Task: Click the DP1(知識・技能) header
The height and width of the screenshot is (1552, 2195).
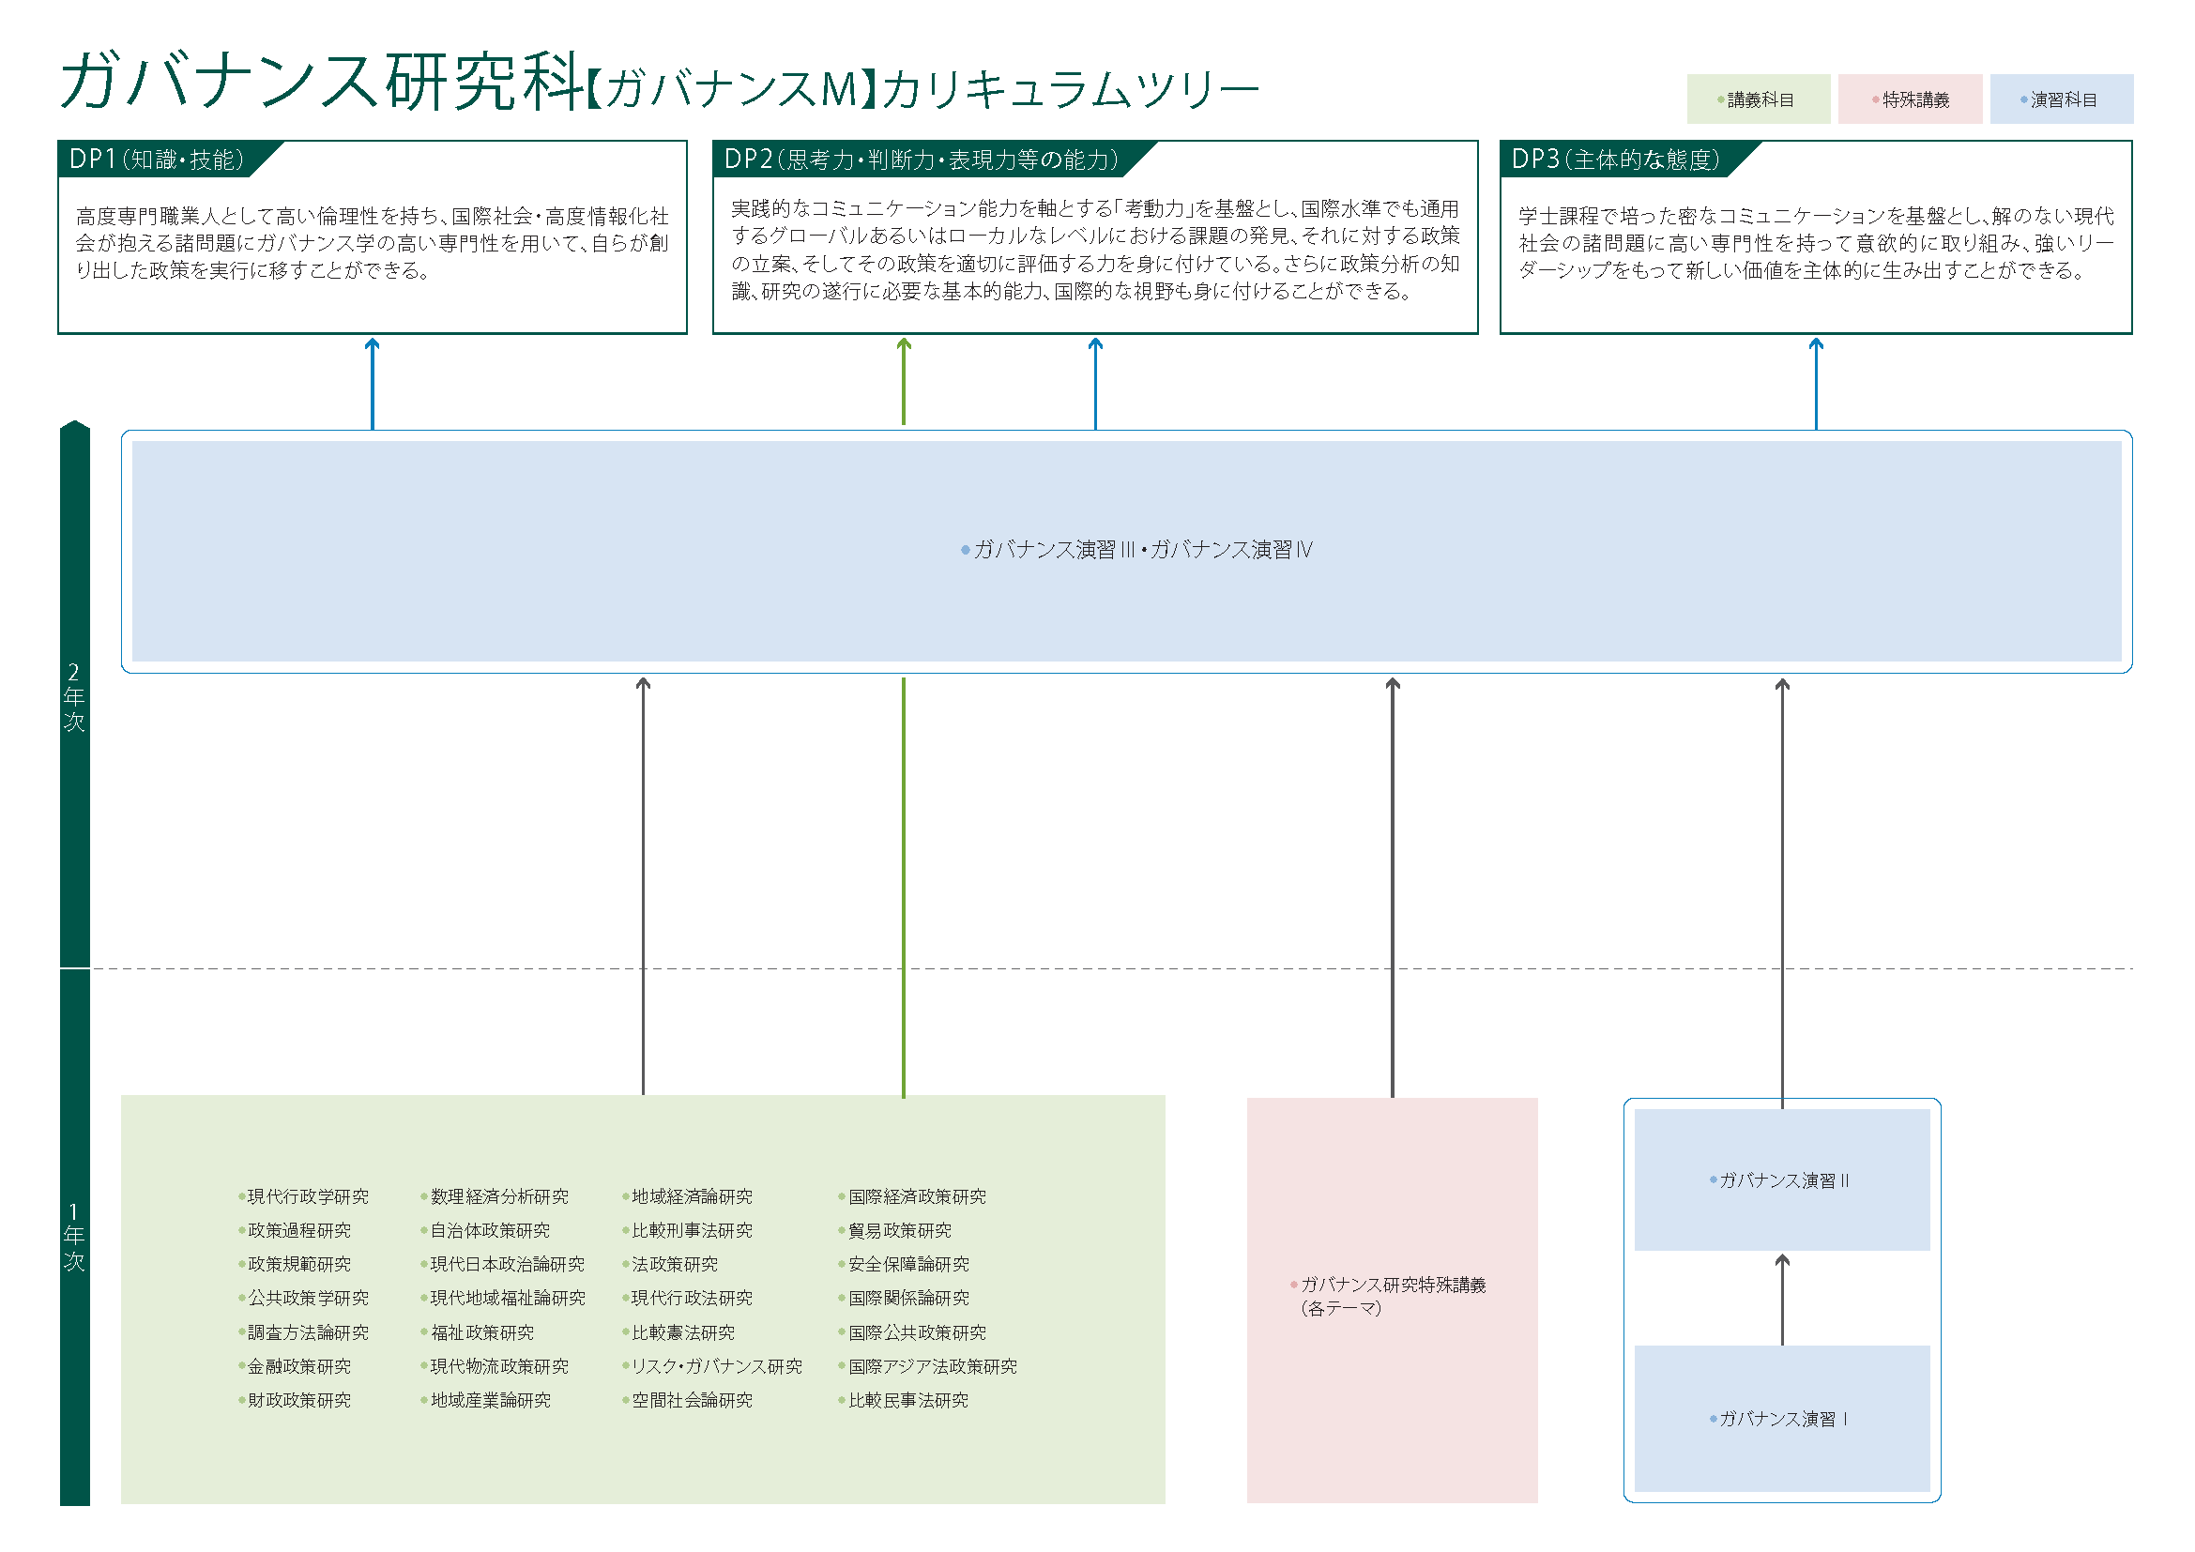Action: (157, 160)
